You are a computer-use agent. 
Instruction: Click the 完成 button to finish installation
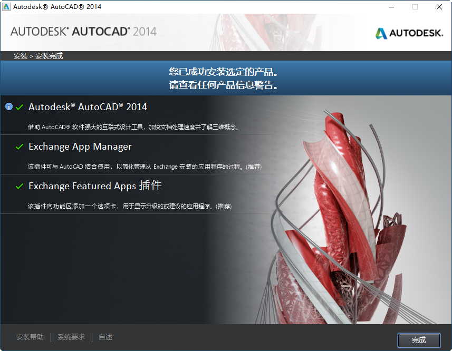pyautogui.click(x=419, y=340)
